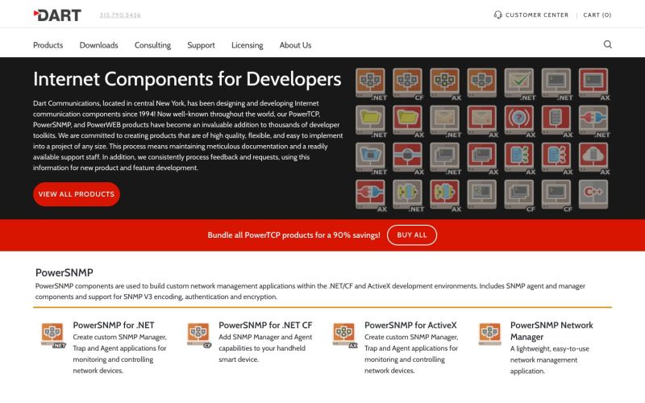This screenshot has width=645, height=403.
Task: Open the Products menu
Action: (48, 45)
